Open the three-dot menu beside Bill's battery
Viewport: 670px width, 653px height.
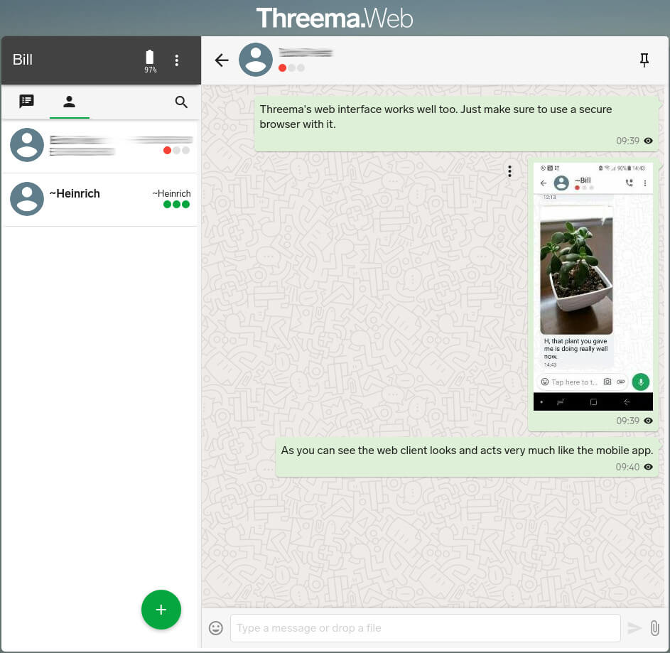click(x=176, y=60)
